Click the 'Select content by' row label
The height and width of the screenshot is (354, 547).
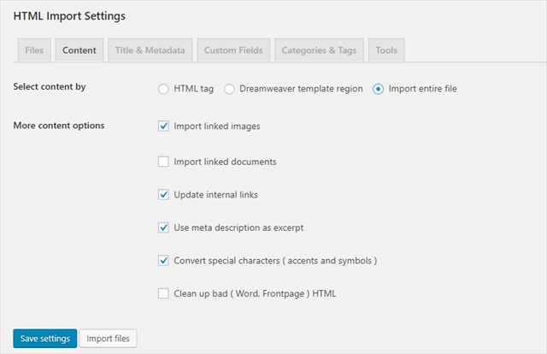[50, 86]
